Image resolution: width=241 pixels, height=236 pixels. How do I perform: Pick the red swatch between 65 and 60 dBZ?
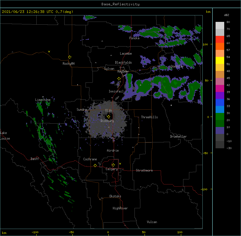220,40
